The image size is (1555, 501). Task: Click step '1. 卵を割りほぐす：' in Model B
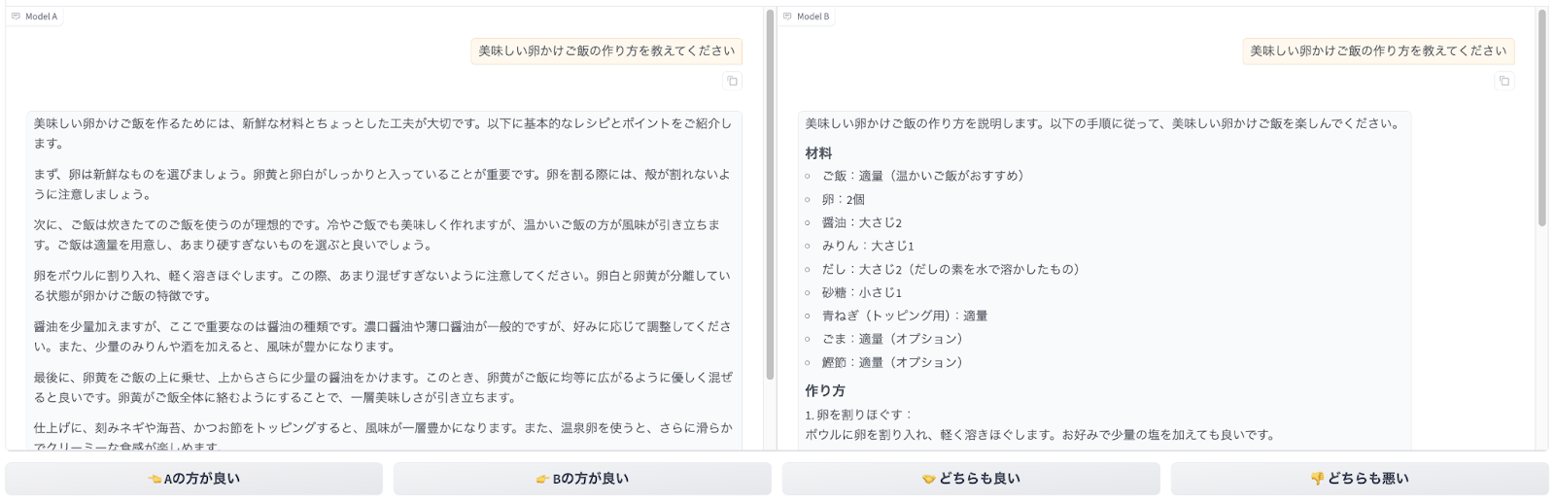859,415
